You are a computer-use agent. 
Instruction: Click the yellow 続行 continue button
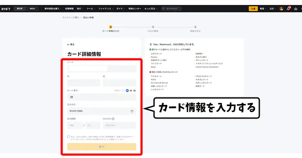pyautogui.click(x=102, y=147)
